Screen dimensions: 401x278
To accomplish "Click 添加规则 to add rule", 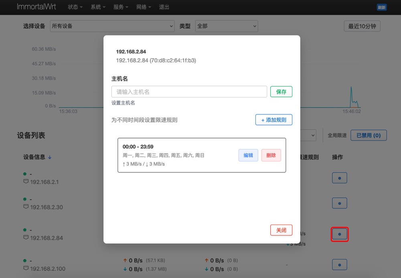I will [273, 120].
